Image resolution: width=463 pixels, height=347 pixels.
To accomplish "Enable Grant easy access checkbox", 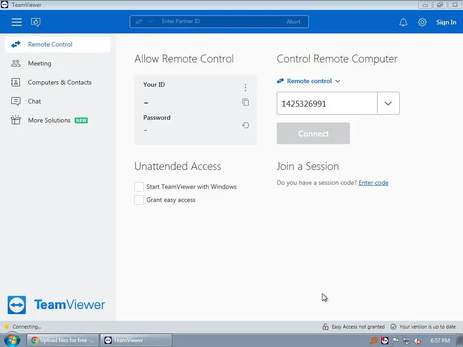I will point(139,200).
